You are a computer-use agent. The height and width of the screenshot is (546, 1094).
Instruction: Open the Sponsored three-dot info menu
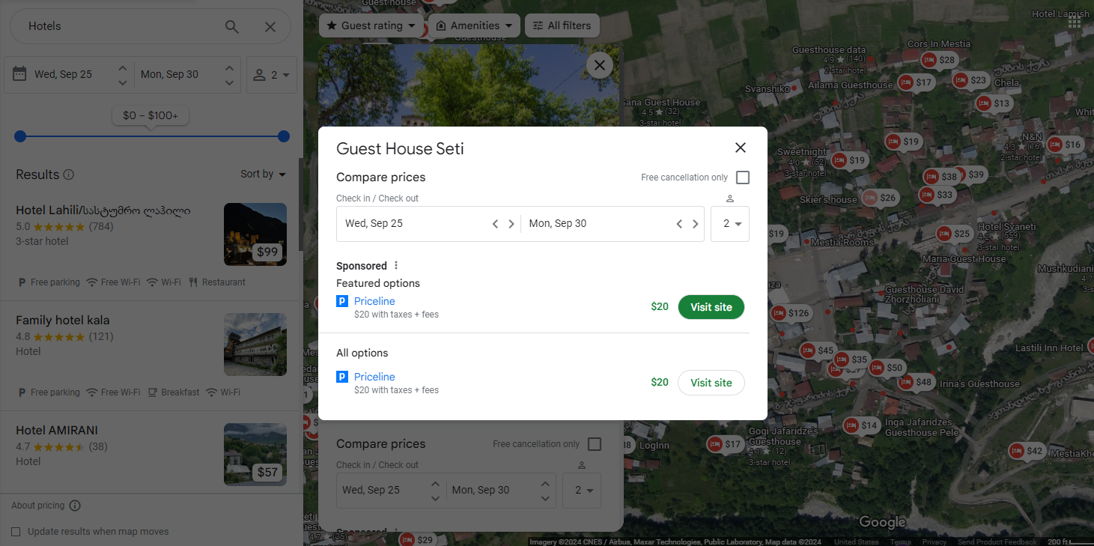click(x=396, y=266)
